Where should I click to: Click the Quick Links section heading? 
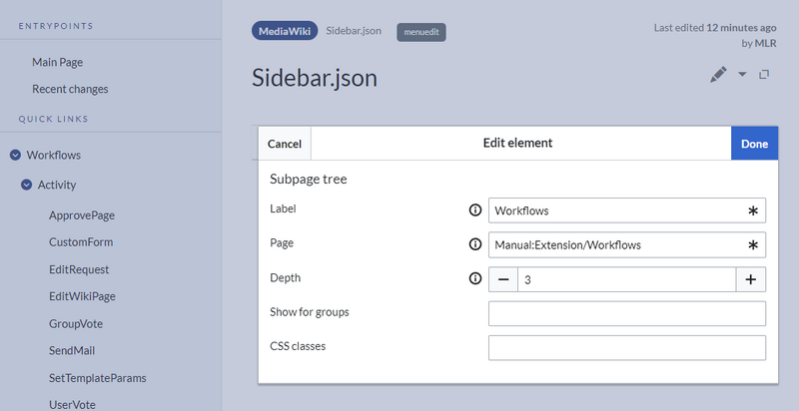pyautogui.click(x=54, y=119)
